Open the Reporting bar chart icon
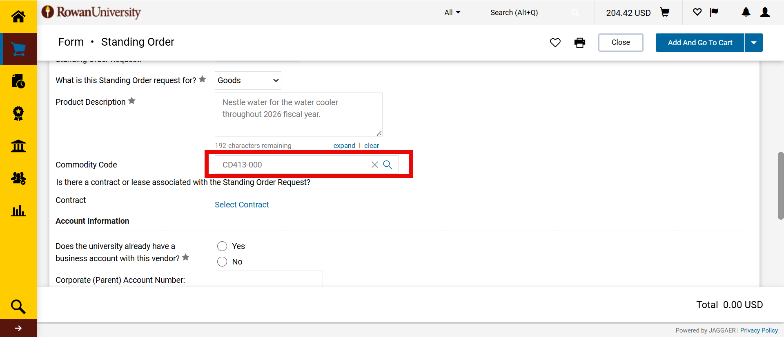Screen dimensions: 784x337 [18, 211]
